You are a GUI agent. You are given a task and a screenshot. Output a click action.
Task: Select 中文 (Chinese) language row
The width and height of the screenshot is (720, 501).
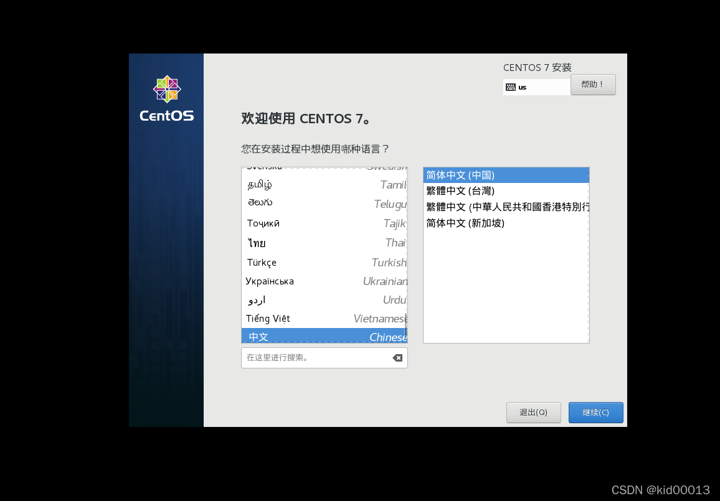(x=324, y=336)
